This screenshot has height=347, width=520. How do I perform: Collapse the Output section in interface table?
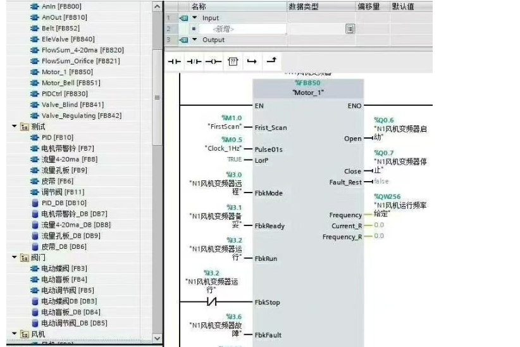[x=195, y=39]
